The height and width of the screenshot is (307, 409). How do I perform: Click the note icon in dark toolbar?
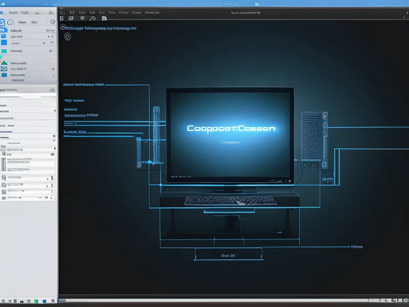82,18
